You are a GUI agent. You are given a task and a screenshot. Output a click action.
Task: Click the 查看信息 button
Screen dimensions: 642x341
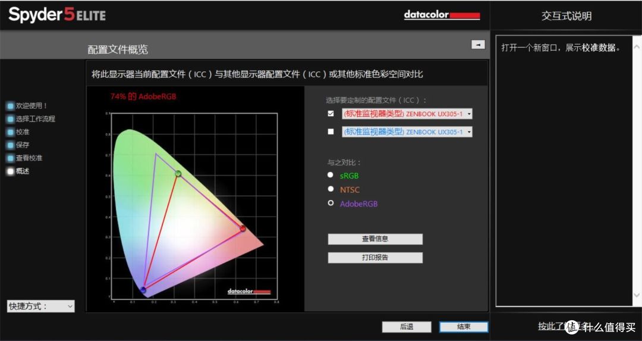(x=375, y=239)
